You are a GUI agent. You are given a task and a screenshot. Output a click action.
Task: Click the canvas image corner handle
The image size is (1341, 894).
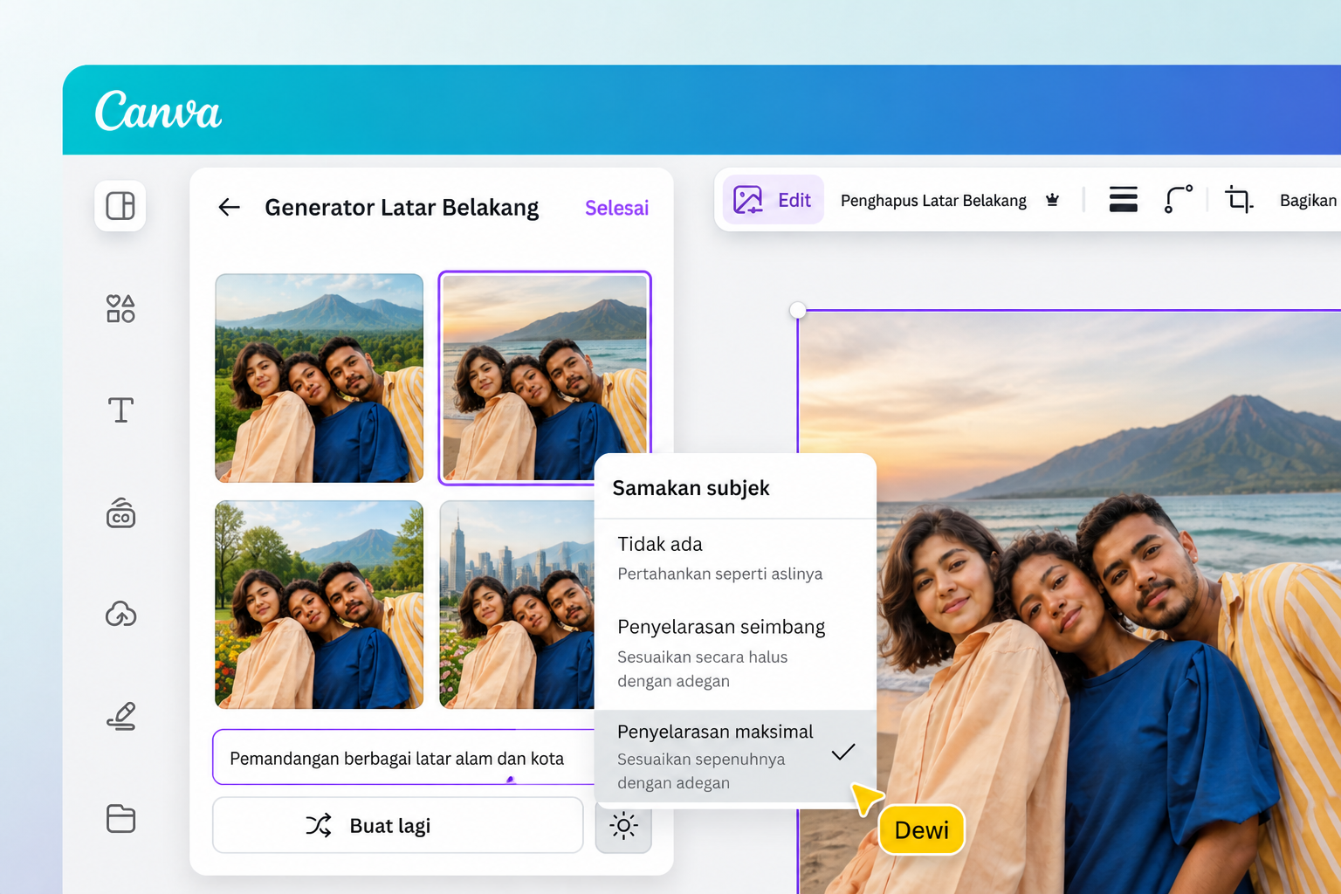click(797, 310)
